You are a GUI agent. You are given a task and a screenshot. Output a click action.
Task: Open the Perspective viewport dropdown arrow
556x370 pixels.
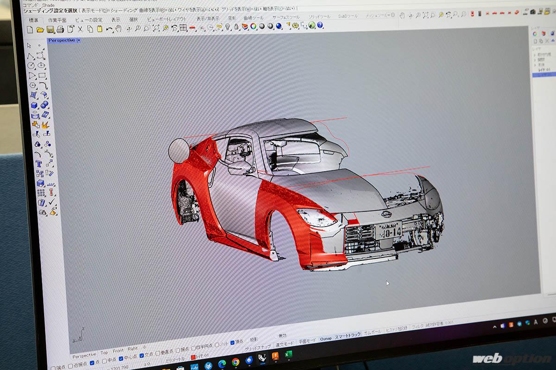[x=79, y=41]
